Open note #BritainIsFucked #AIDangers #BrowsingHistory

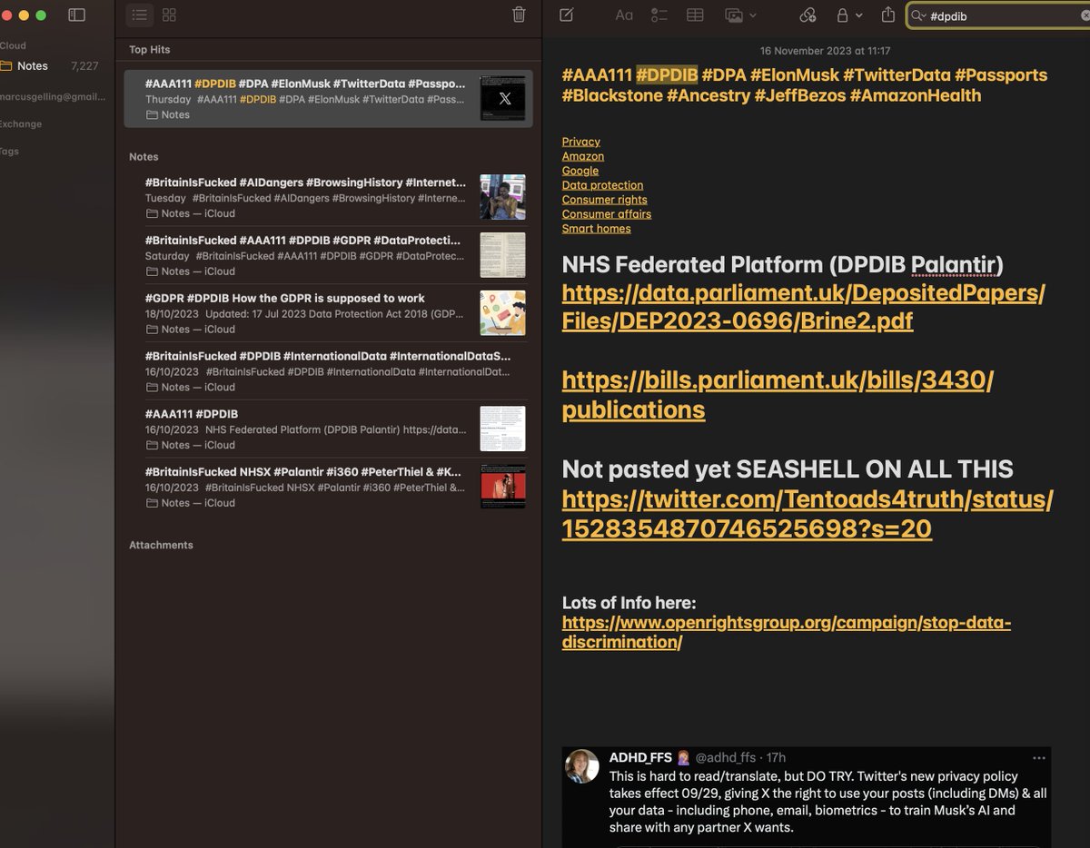click(x=328, y=197)
